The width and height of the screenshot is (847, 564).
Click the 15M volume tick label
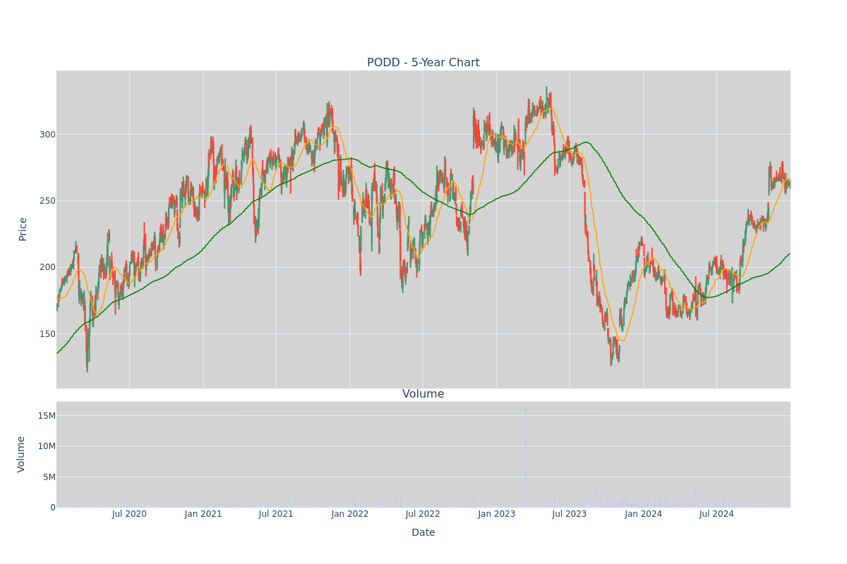pyautogui.click(x=47, y=416)
